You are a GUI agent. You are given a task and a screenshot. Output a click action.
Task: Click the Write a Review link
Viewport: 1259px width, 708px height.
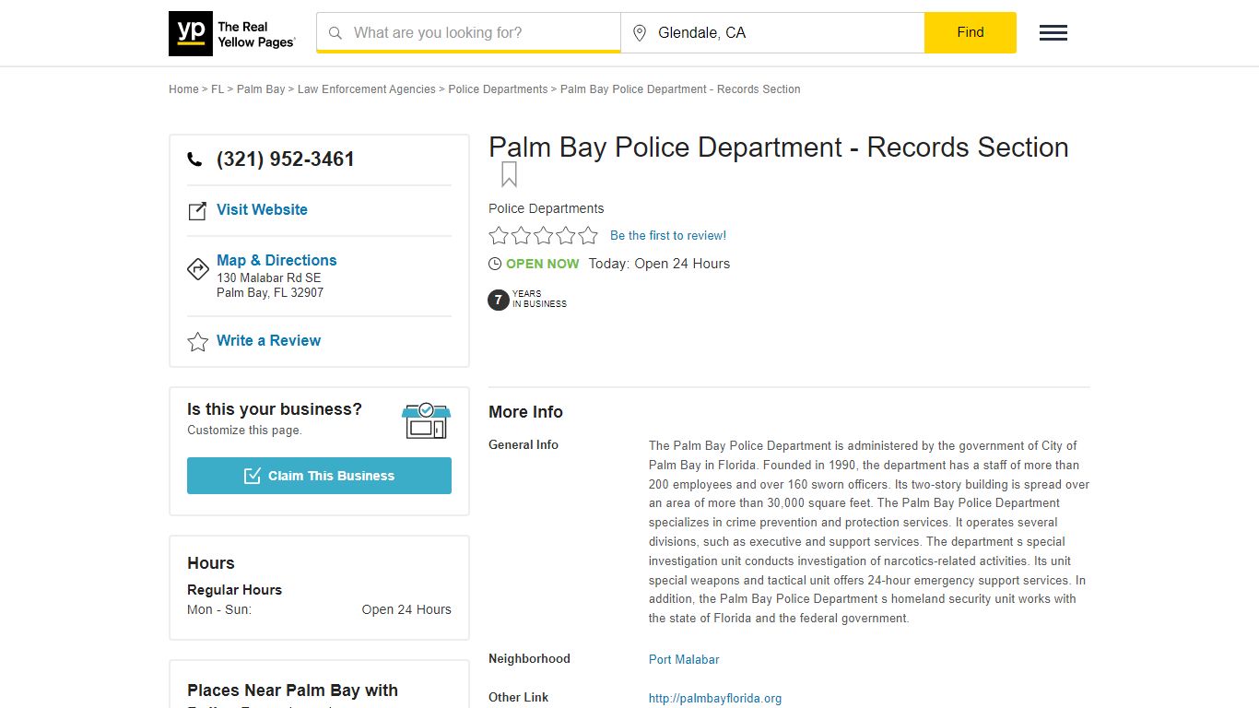click(x=268, y=340)
